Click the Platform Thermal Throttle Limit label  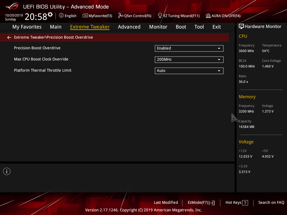point(43,70)
